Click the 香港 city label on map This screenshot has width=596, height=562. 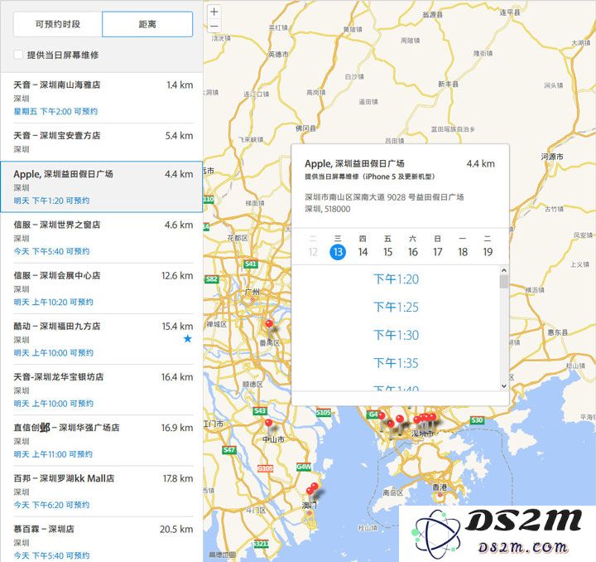(x=440, y=487)
